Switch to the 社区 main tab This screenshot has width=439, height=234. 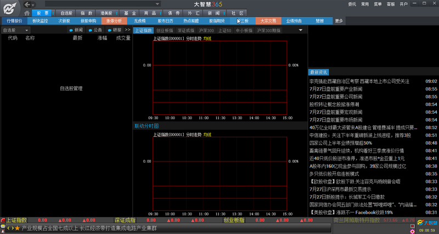237,13
